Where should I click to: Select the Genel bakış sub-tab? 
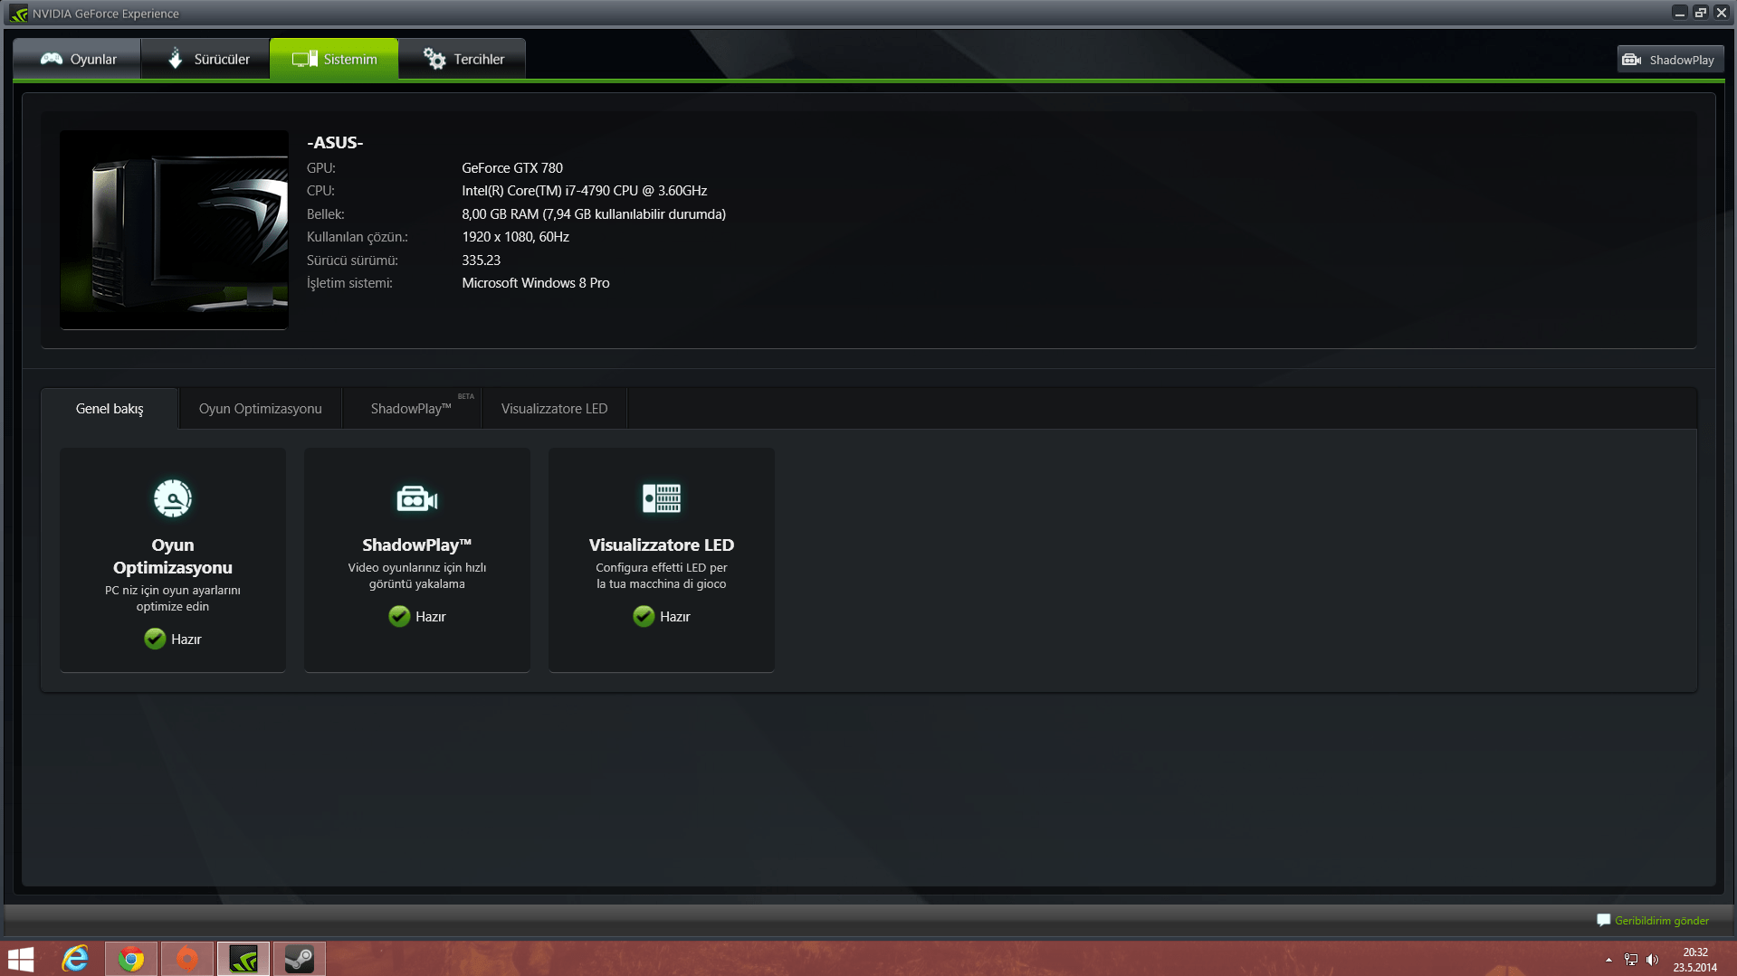(110, 409)
